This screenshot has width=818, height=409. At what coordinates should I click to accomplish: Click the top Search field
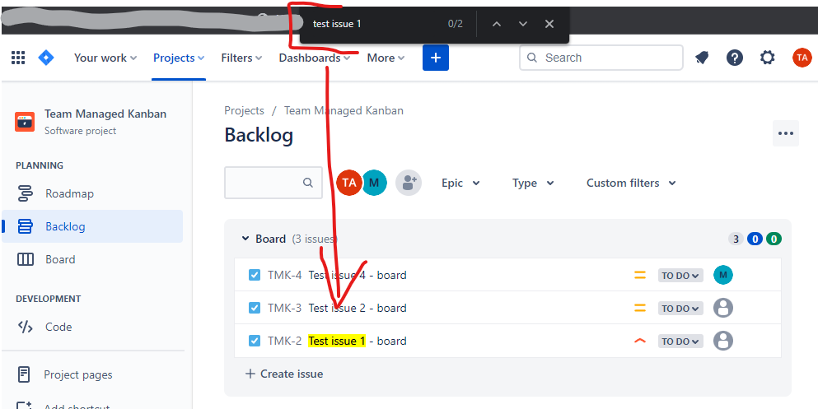coord(601,58)
